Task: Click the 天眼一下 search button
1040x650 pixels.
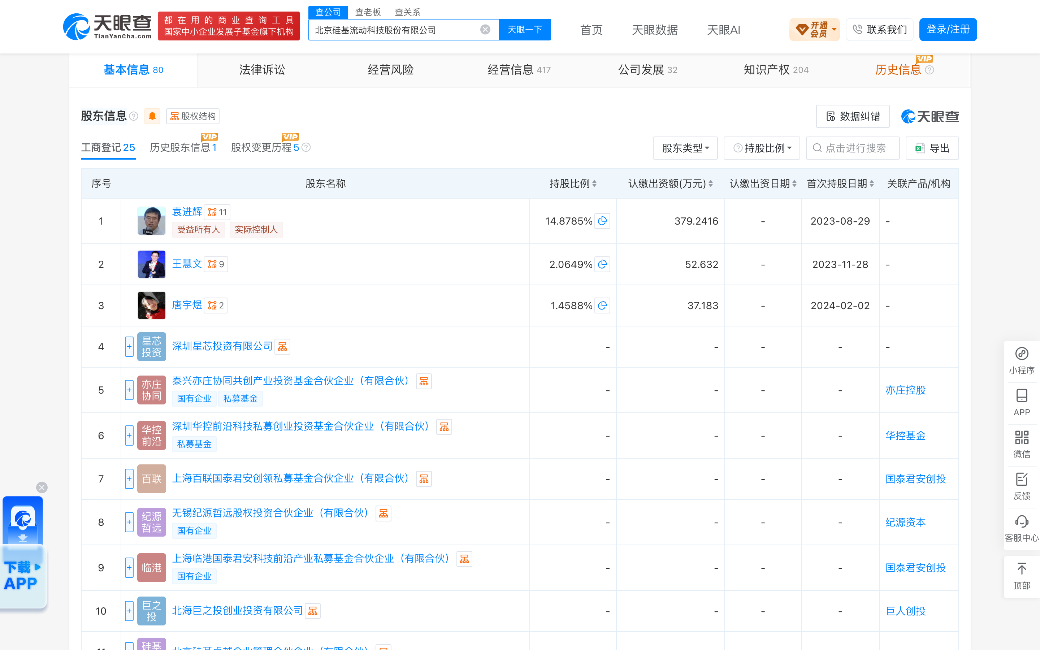Action: click(x=525, y=29)
